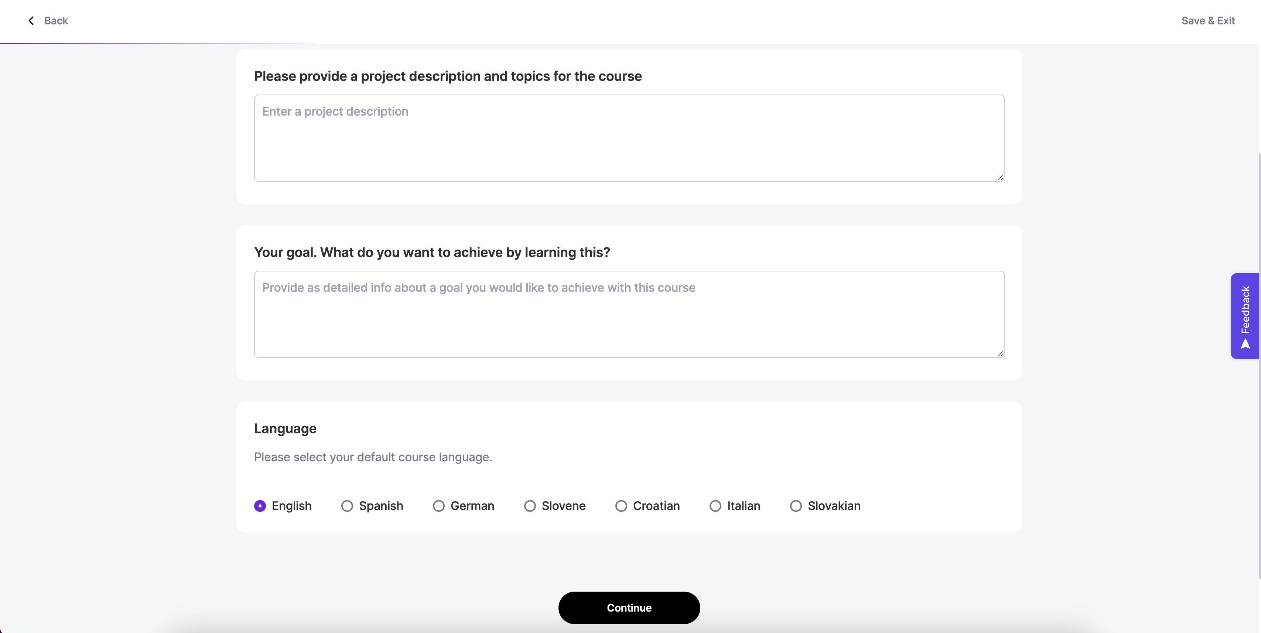Choose Italian as default language
This screenshot has width=1261, height=633.
[x=715, y=506]
